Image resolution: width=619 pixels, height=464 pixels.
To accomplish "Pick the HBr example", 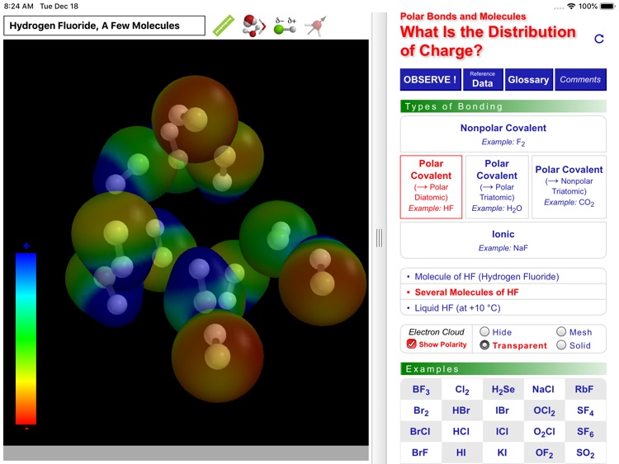I will (x=461, y=410).
